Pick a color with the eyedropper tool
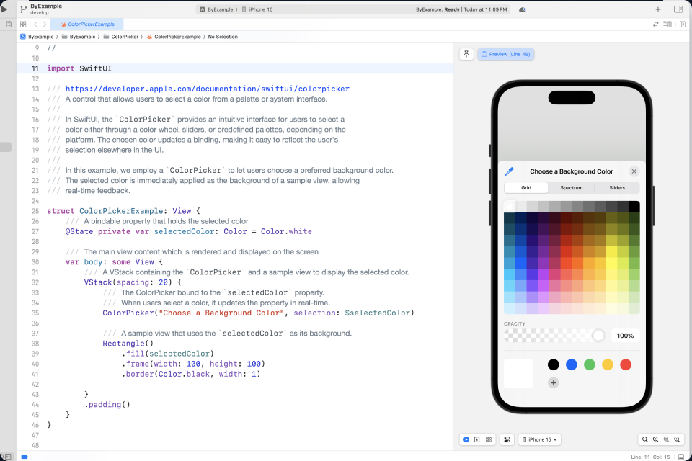Viewport: 692px width, 461px height. pyautogui.click(x=510, y=171)
